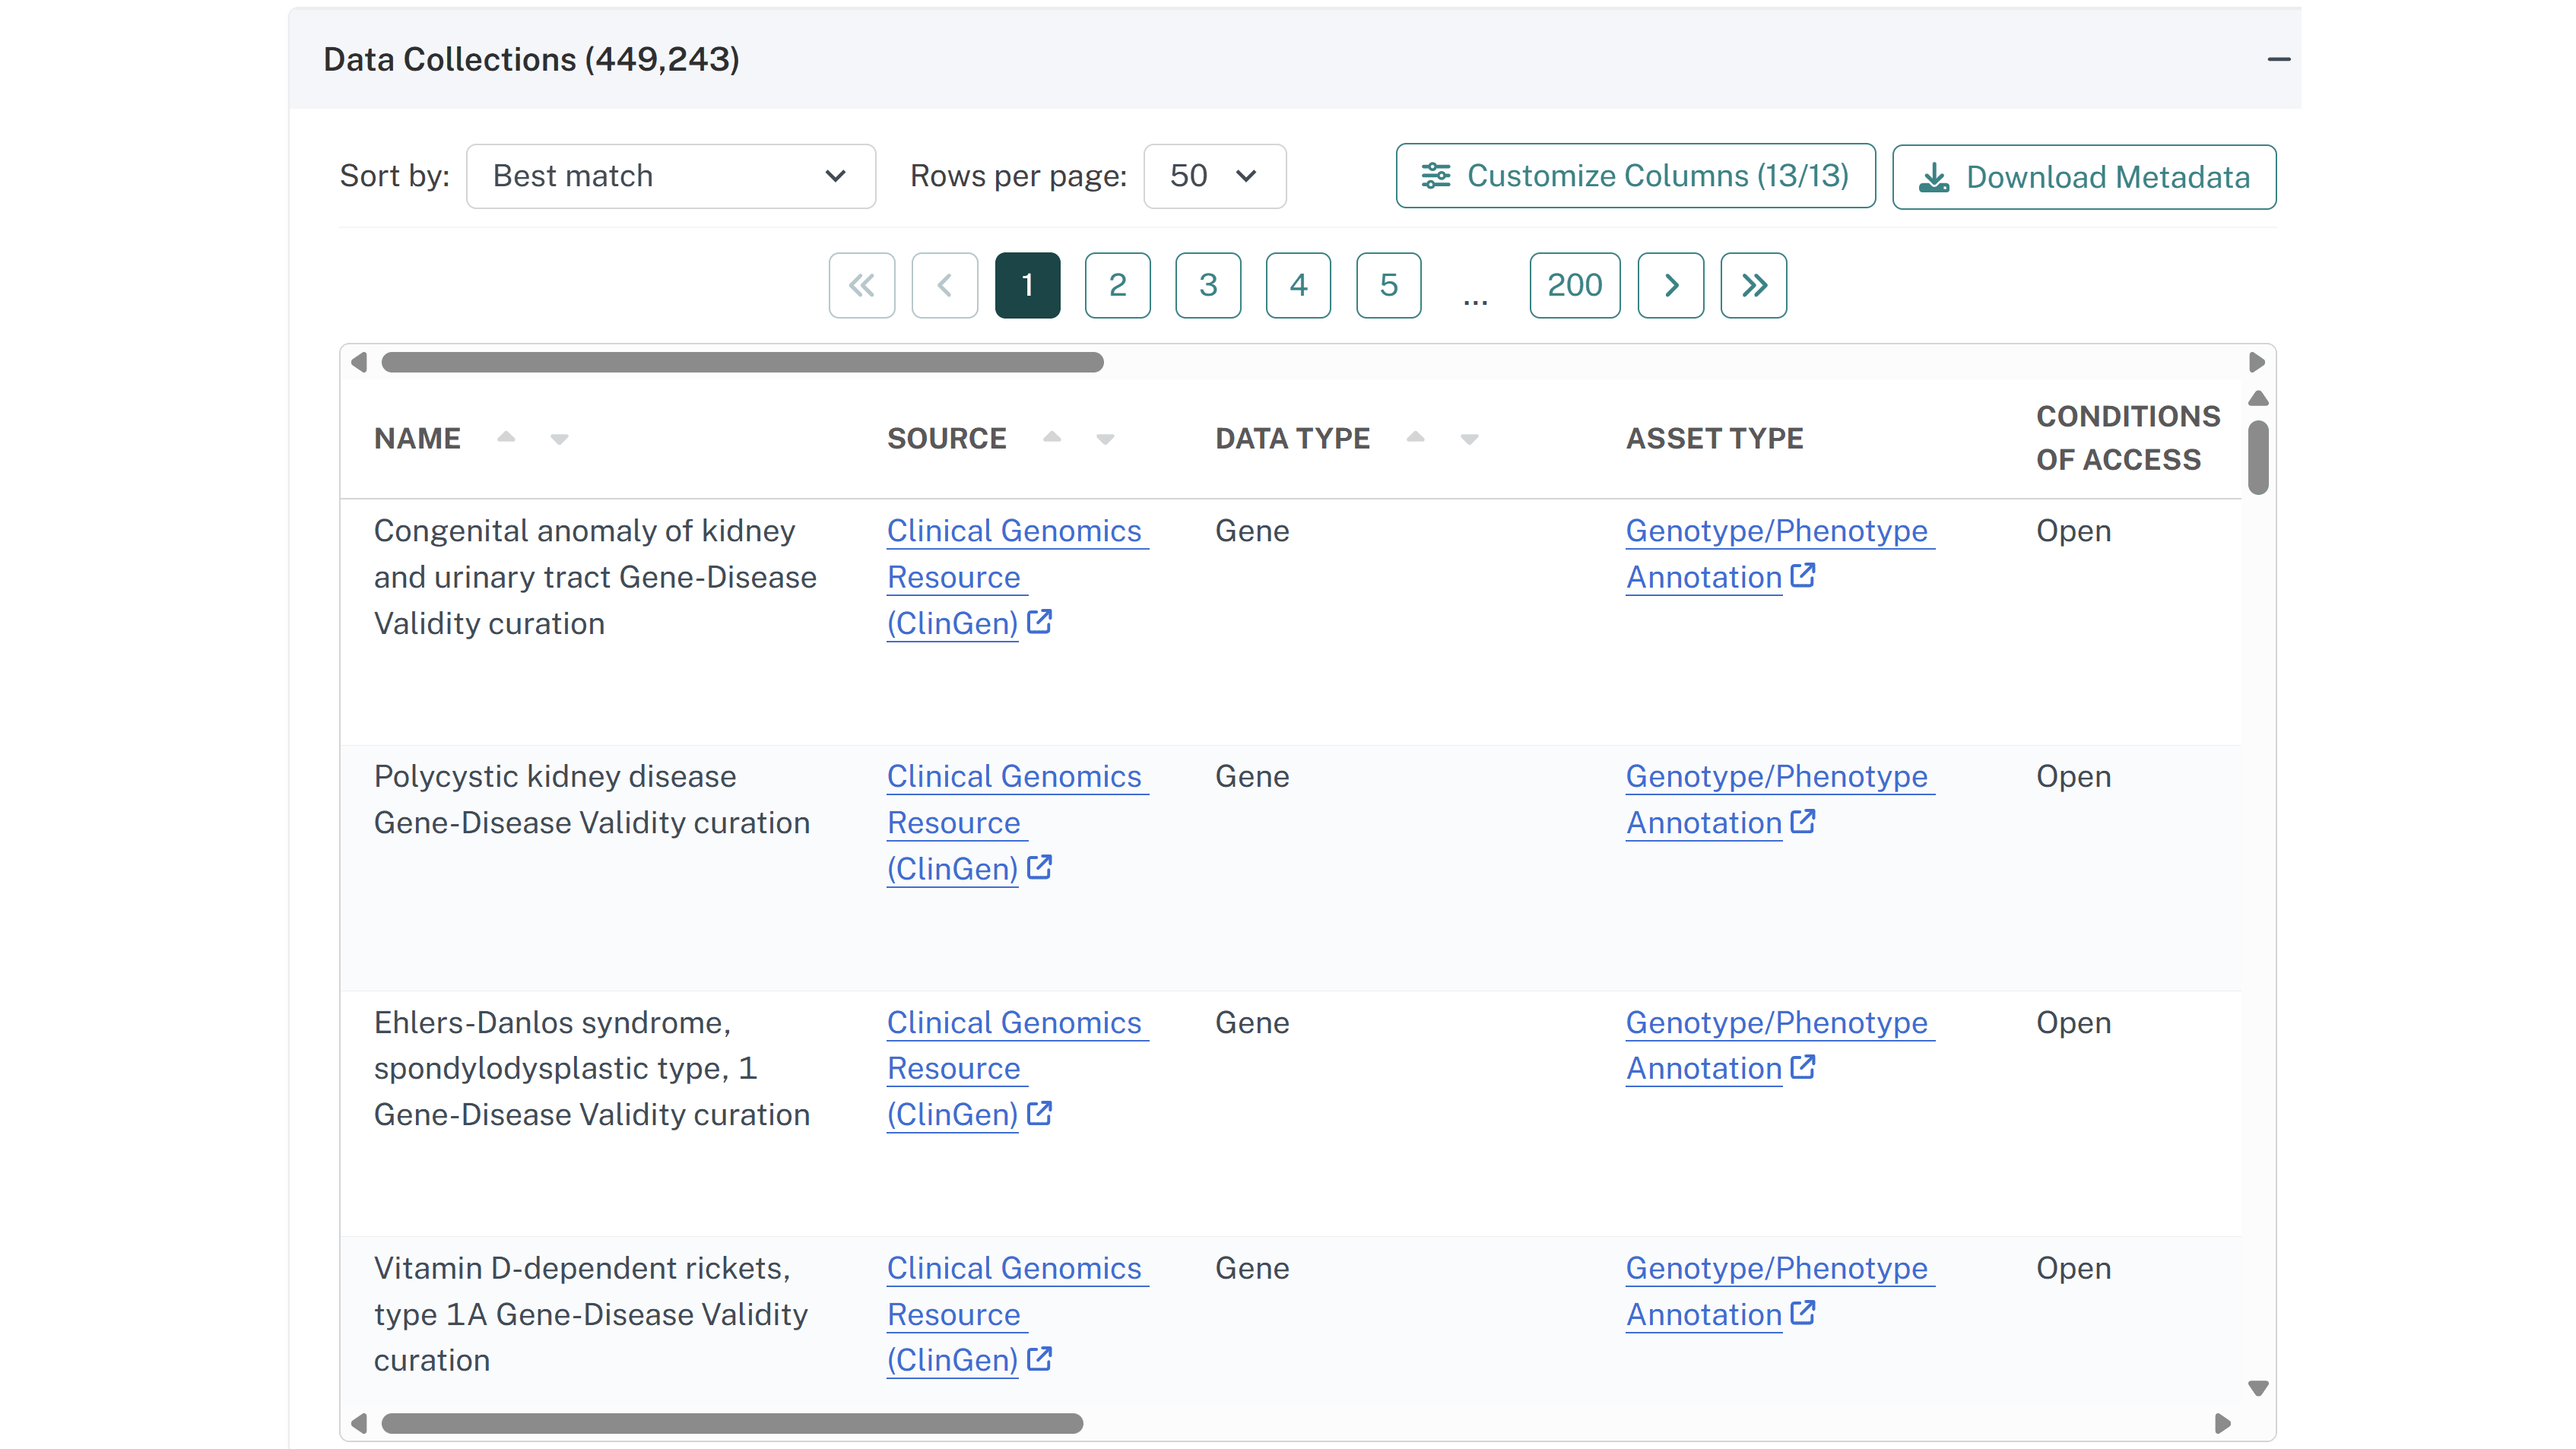Open the Sort by Best match dropdown
The image size is (2576, 1449).
[x=671, y=176]
